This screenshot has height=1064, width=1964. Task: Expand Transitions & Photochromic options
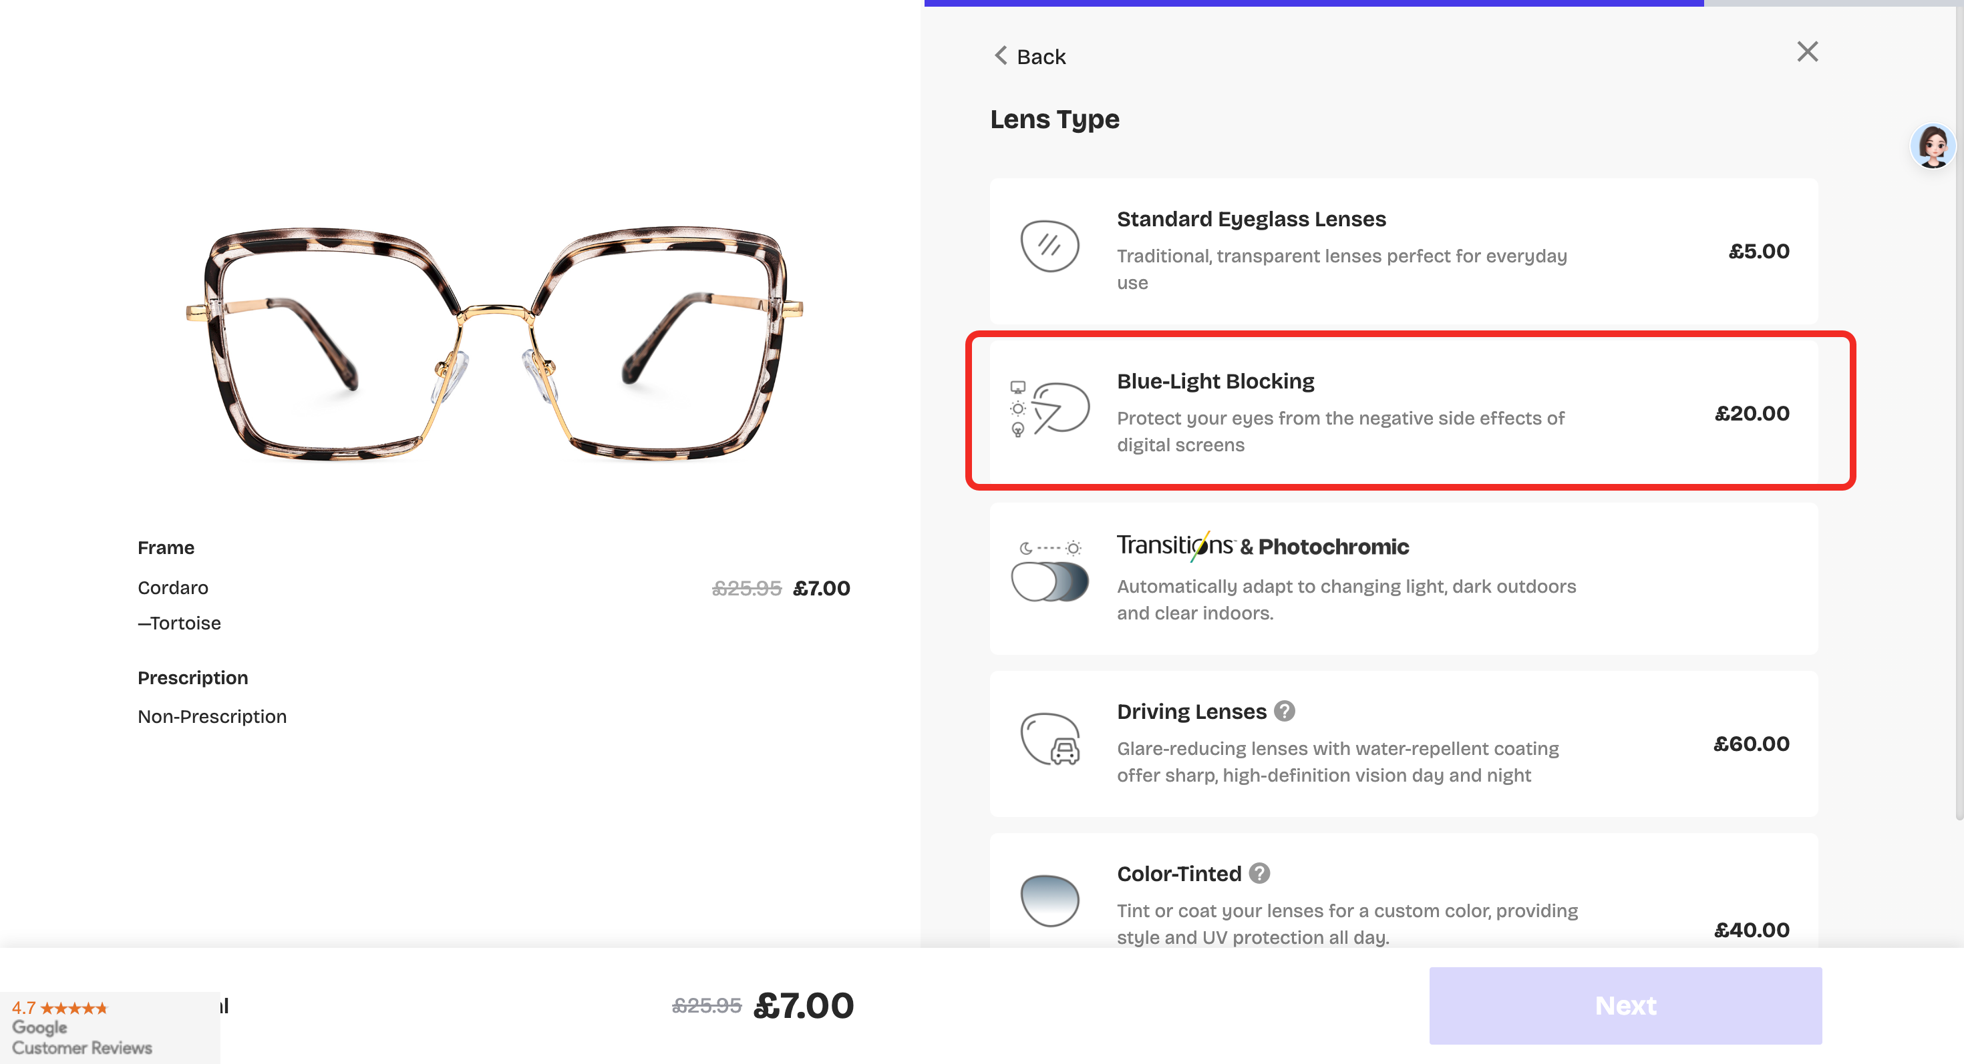click(1403, 579)
